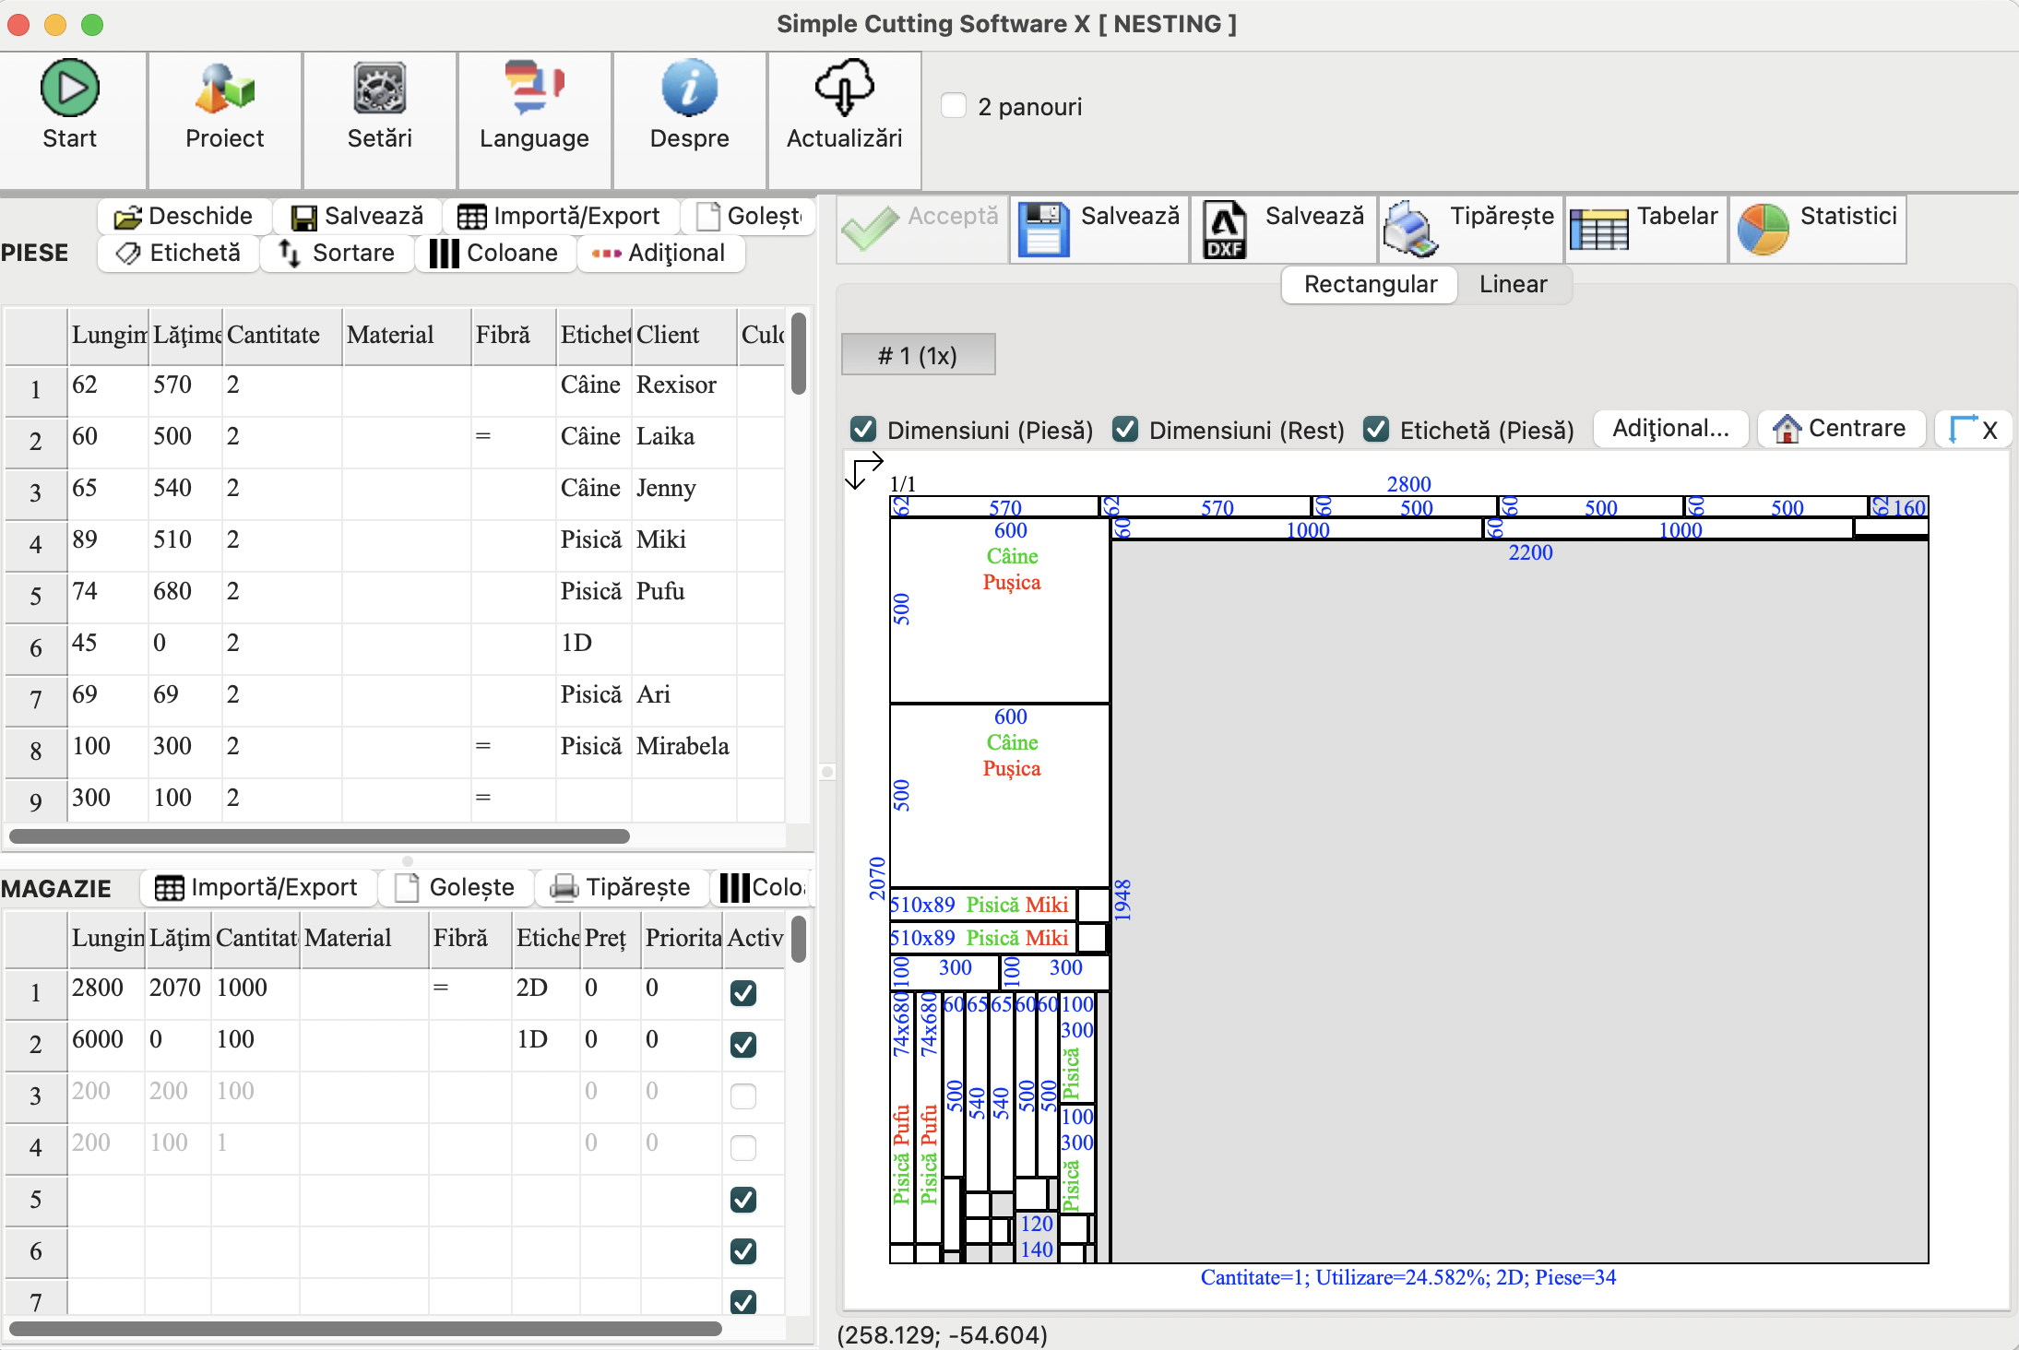Click Salvează in the PIESE toolbar
The width and height of the screenshot is (2019, 1350).
click(358, 216)
